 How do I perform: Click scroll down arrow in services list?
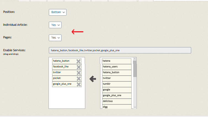[135, 107]
